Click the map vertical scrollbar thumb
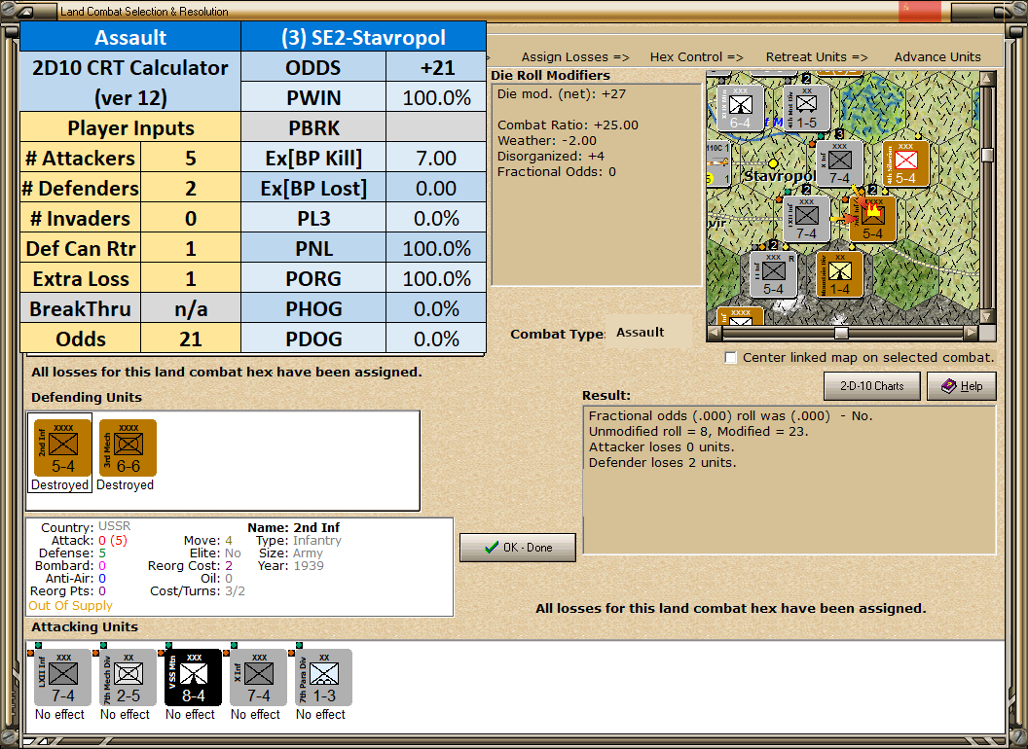 coord(987,156)
